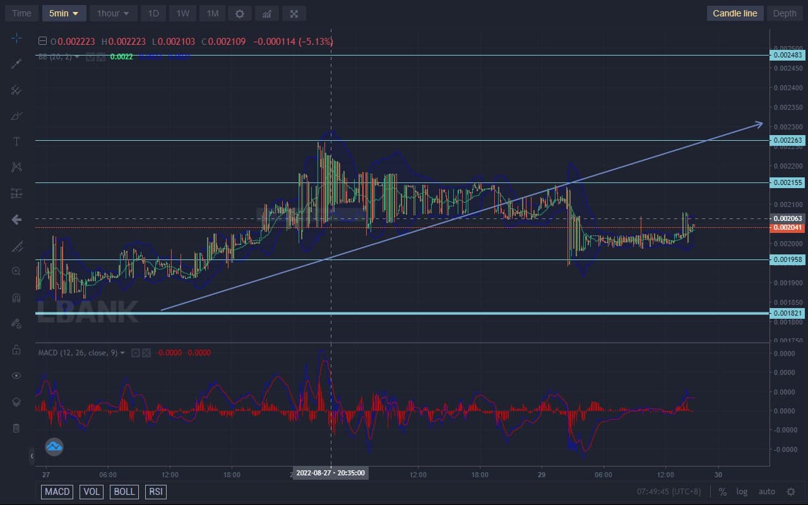Toggle auto scale mode
This screenshot has height=505, width=808.
[x=766, y=492]
